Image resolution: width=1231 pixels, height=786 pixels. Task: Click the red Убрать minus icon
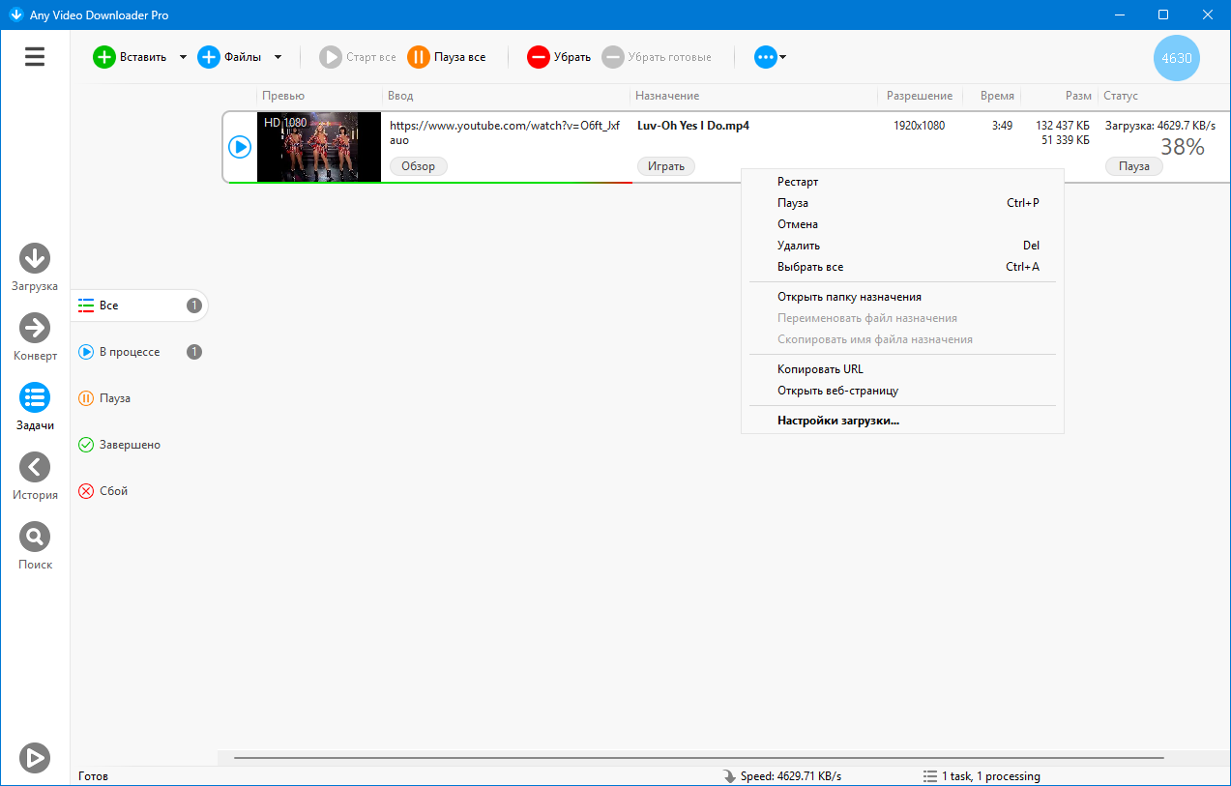pyautogui.click(x=538, y=57)
